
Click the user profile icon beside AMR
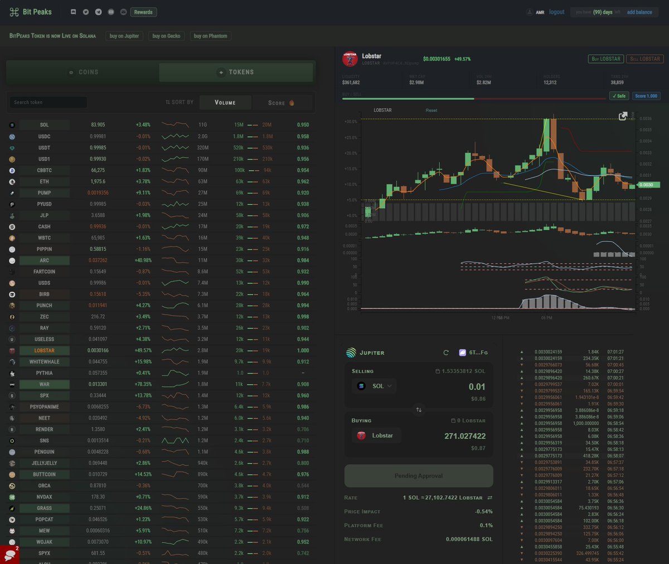point(529,12)
